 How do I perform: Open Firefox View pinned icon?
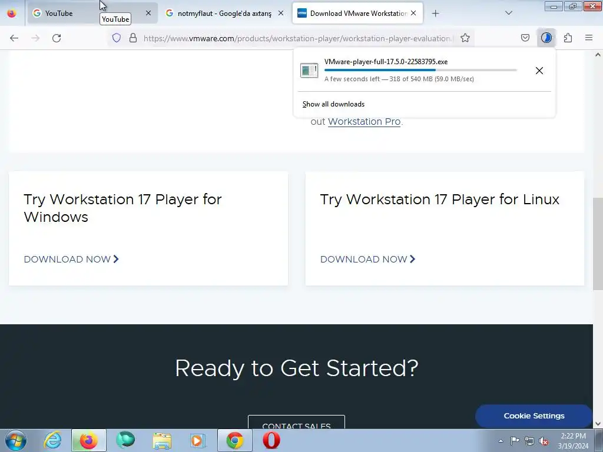pyautogui.click(x=12, y=14)
